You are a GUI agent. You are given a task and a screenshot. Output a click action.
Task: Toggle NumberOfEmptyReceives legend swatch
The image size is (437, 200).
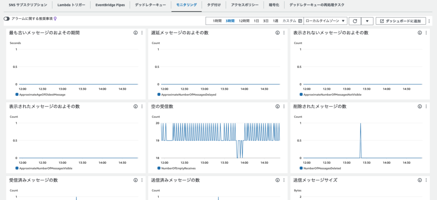[159, 168]
